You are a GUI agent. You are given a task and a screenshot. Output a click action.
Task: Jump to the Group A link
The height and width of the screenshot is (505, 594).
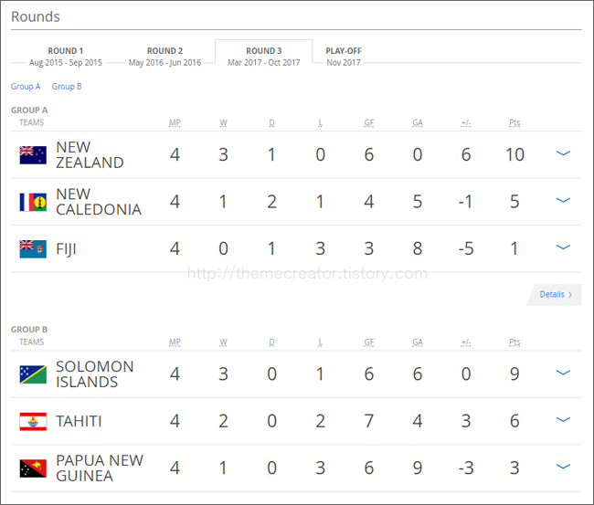tap(26, 87)
